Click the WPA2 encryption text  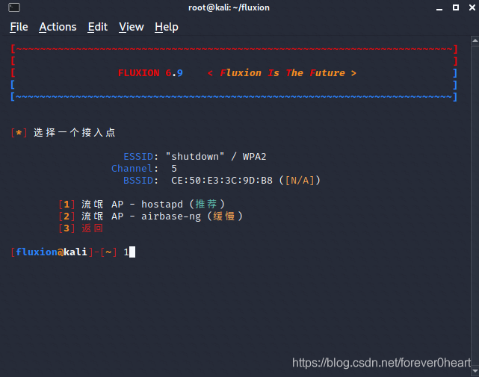(x=255, y=157)
